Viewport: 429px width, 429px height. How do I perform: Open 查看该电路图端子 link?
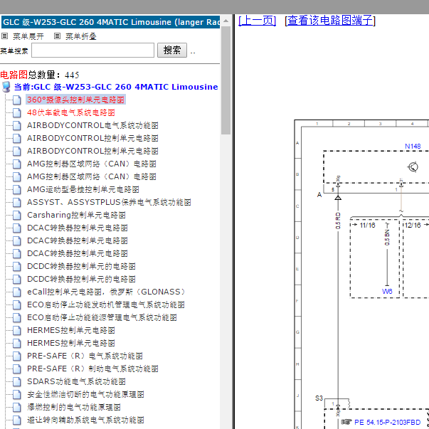330,21
